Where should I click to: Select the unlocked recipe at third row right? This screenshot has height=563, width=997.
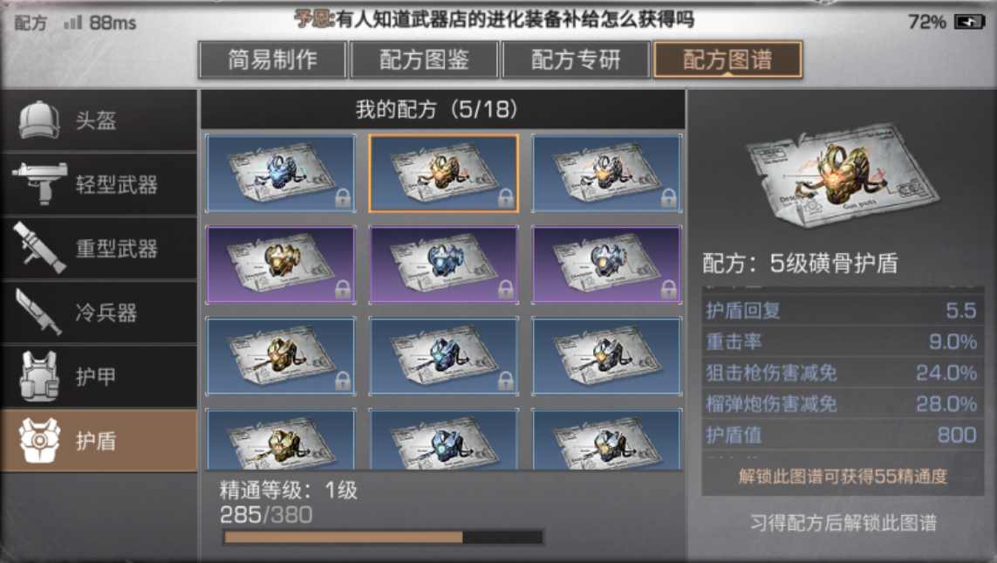606,356
